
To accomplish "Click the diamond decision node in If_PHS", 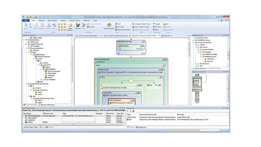I will [x=131, y=81].
